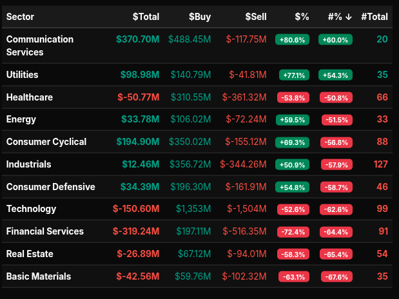Click the #Total column header

pyautogui.click(x=375, y=17)
